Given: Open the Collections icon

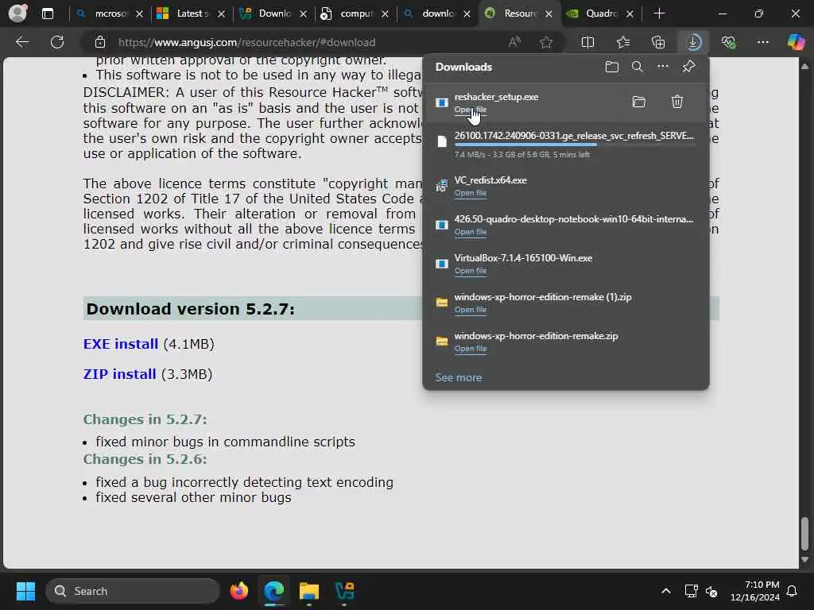Looking at the screenshot, I should coord(658,42).
